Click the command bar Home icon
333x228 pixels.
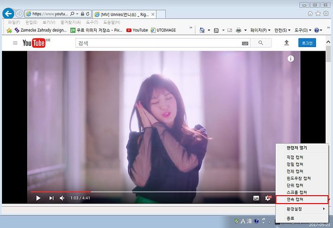click(x=202, y=30)
